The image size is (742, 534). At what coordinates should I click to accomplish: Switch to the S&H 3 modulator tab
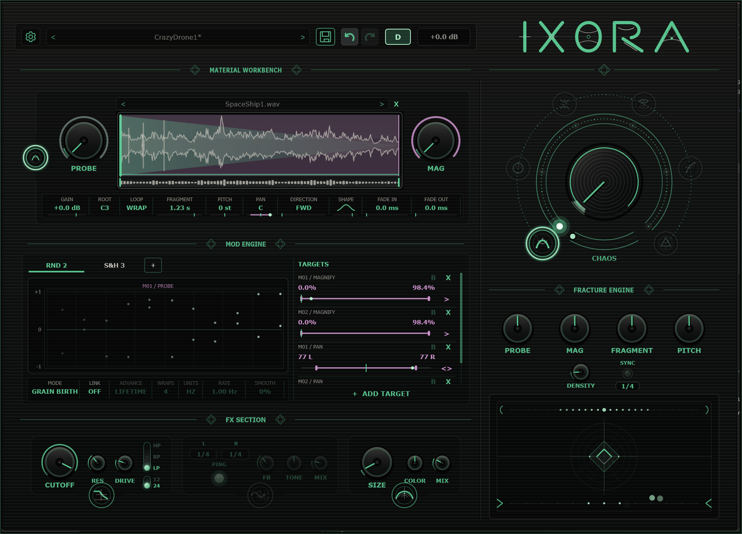click(x=114, y=266)
